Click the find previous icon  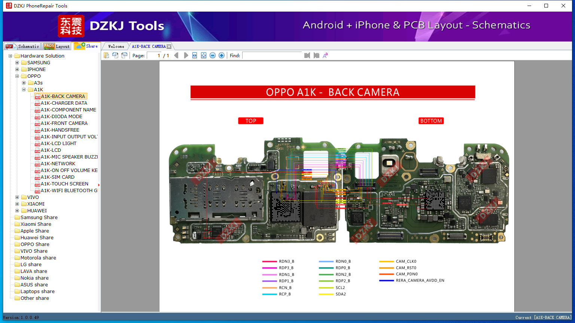pos(307,55)
